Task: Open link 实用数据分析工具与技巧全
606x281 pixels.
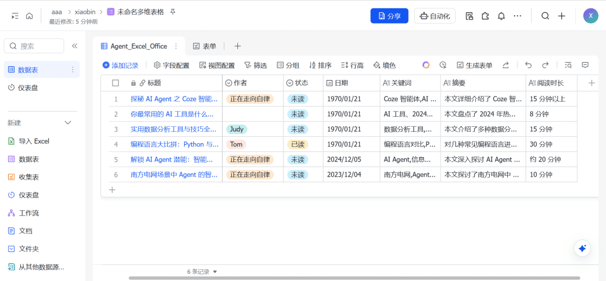Action: (175, 129)
